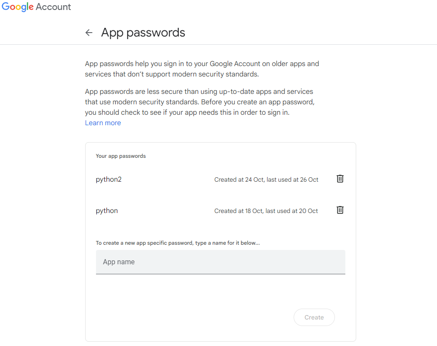
Task: Select the python2 entry name
Action: (109, 180)
